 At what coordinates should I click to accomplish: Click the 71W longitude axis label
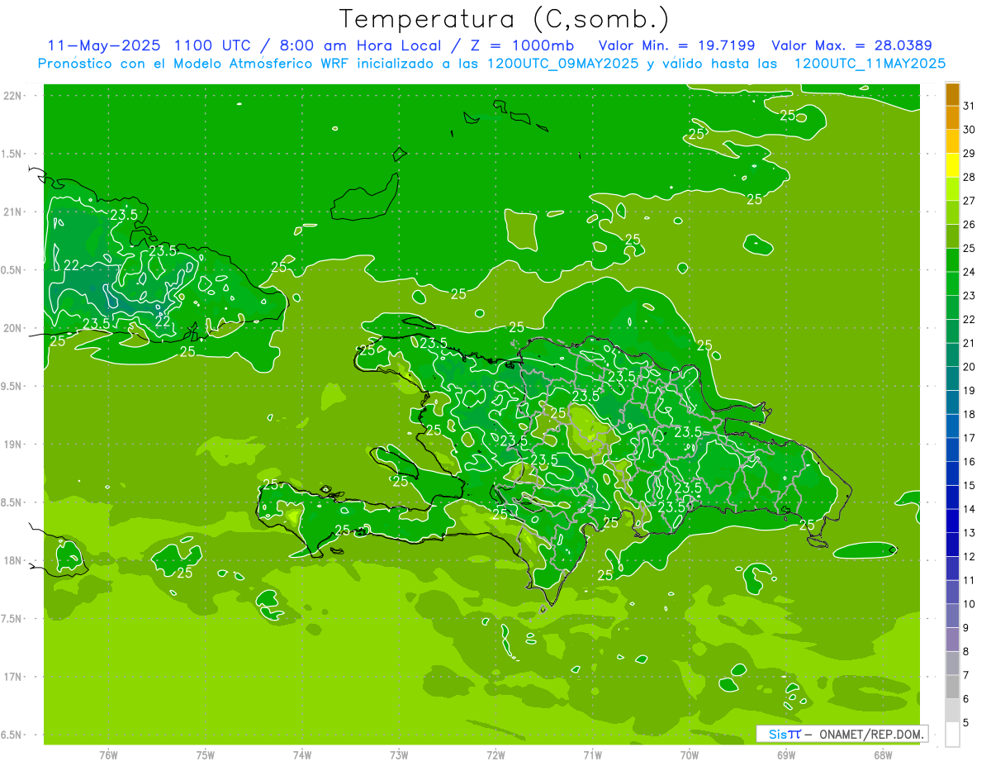tap(592, 755)
